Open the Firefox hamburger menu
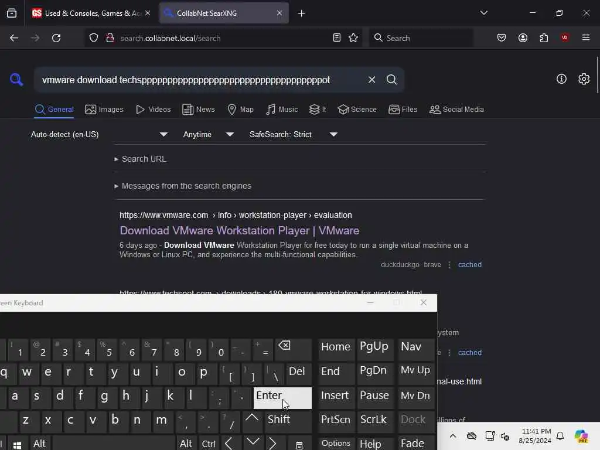This screenshot has height=450, width=600. coord(586,37)
